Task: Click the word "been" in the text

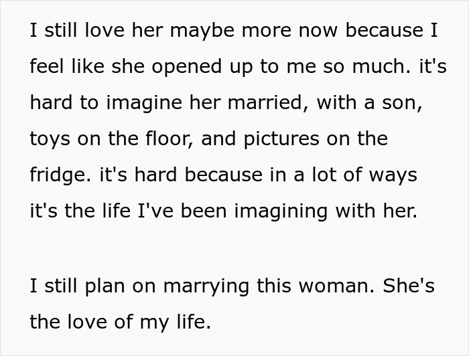Action: [x=204, y=211]
